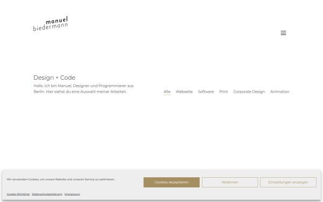Click the intro text starting 'Hallo. Ich bin Manuel'
The height and width of the screenshot is (202, 323).
click(83, 89)
